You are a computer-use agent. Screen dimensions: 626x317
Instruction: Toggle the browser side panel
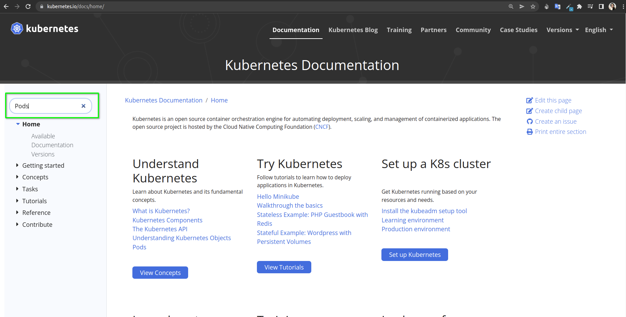coord(601,6)
